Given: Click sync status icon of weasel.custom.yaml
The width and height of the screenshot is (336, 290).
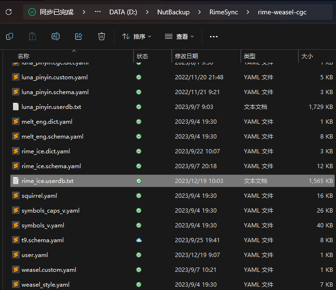Looking at the screenshot, I should pos(139,270).
